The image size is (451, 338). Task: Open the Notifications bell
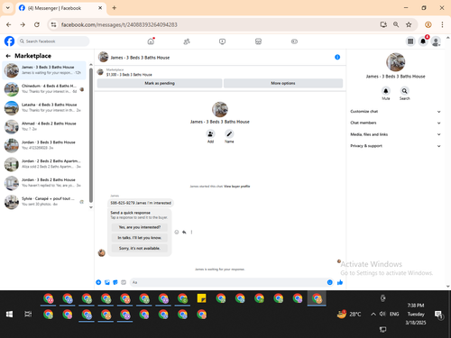(x=423, y=41)
